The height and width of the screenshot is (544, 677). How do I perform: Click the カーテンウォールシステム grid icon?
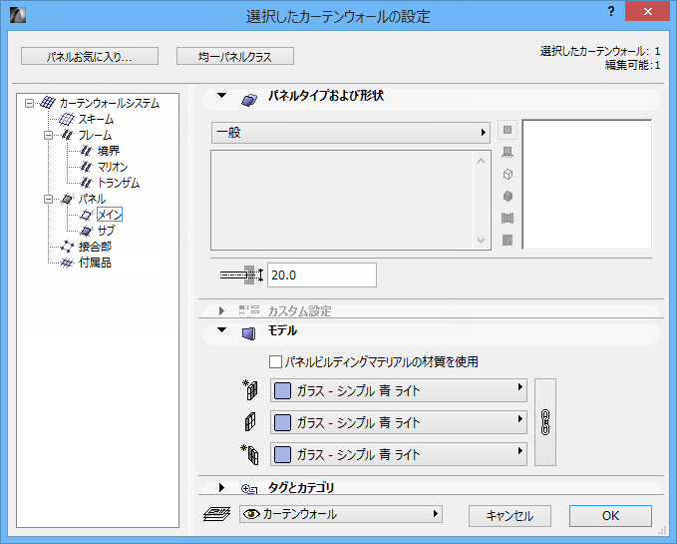48,103
